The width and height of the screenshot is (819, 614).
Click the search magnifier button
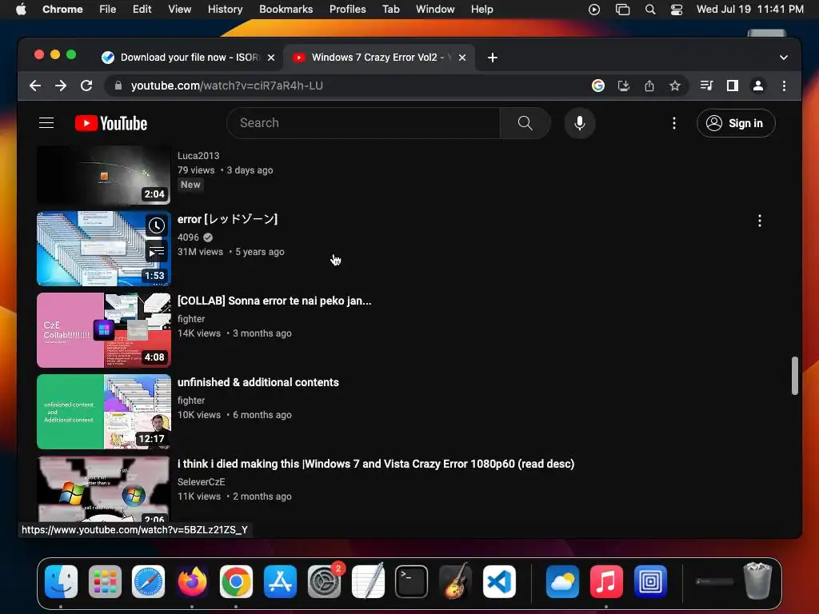pos(525,123)
